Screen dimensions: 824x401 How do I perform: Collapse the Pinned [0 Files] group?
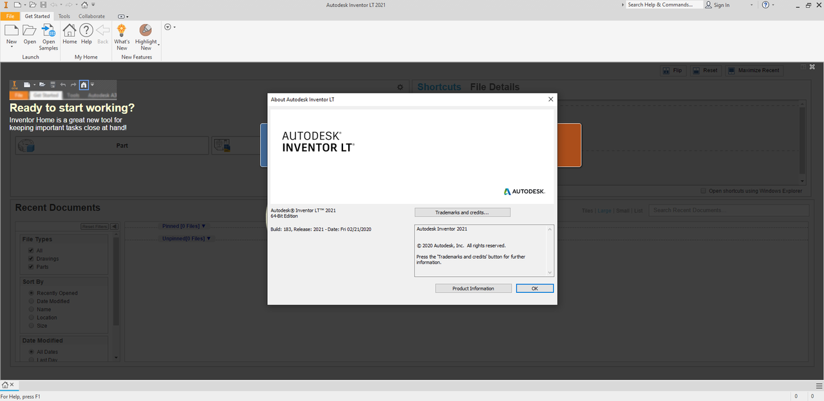(184, 226)
